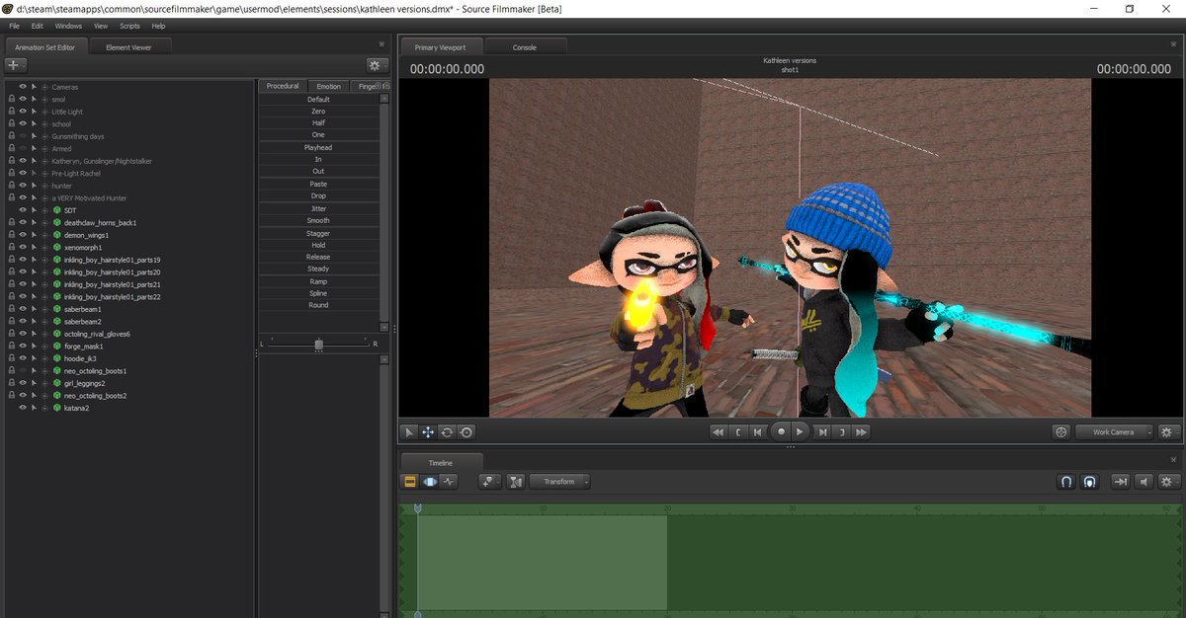Viewport: 1186px width, 618px height.
Task: Expand octoling_rival_gloves6 node
Action: click(45, 334)
